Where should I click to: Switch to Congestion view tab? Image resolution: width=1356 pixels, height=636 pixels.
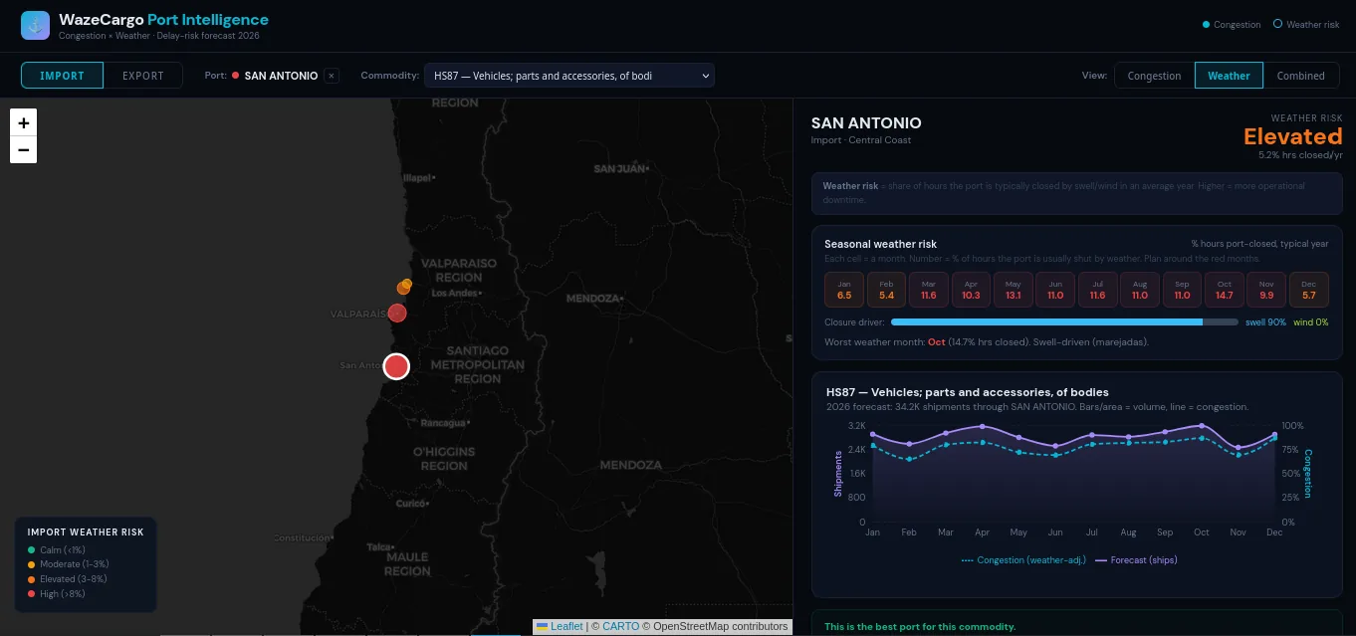click(1154, 76)
